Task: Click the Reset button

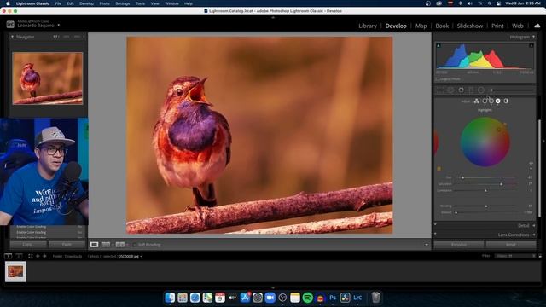Action: point(511,245)
